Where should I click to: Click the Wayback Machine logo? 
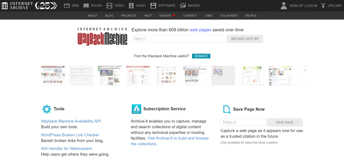click(103, 37)
